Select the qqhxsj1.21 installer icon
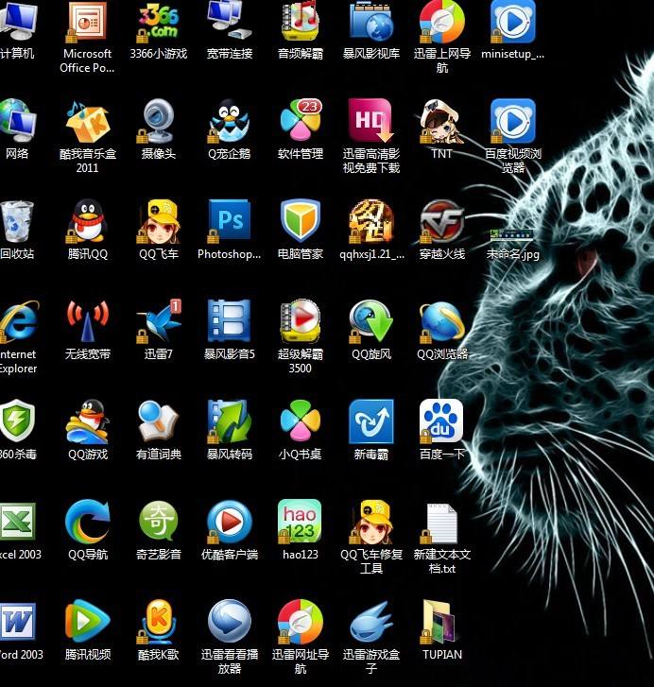The width and height of the screenshot is (654, 687). (x=371, y=221)
